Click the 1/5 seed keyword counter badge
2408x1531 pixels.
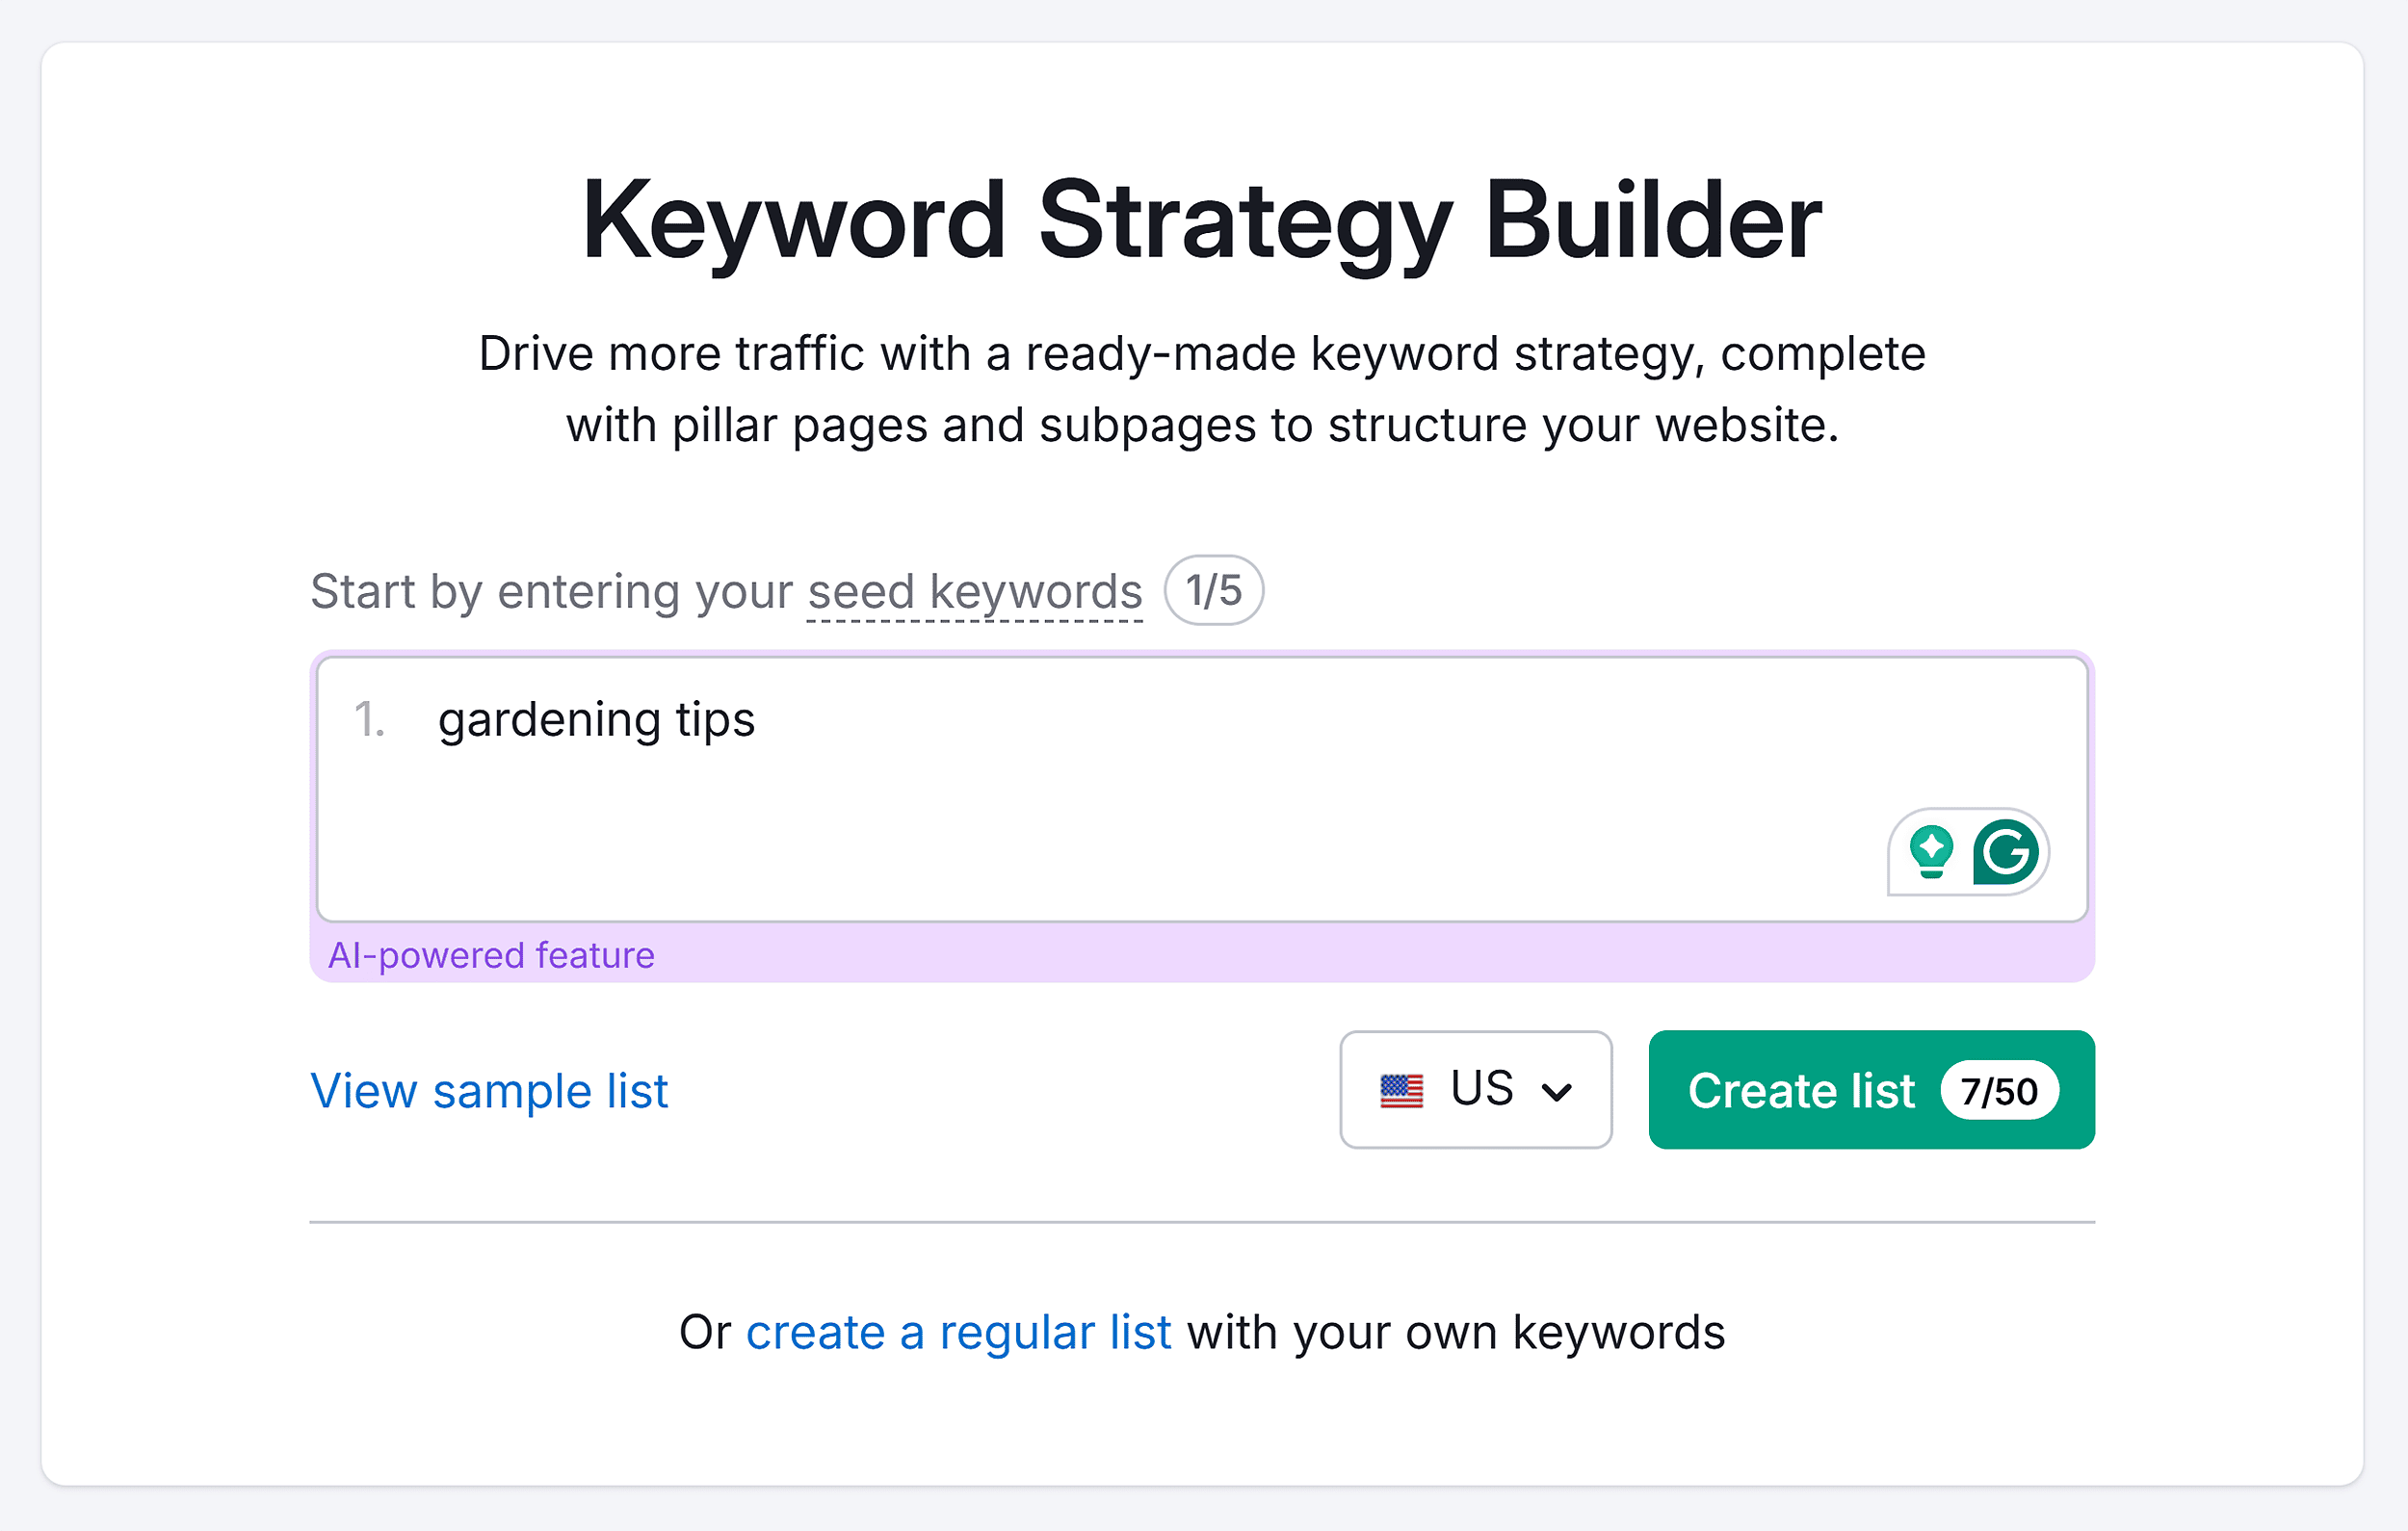[x=1213, y=591]
